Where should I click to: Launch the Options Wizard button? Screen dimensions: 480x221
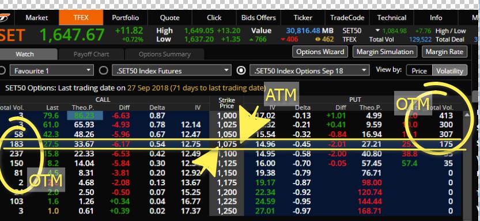(320, 52)
